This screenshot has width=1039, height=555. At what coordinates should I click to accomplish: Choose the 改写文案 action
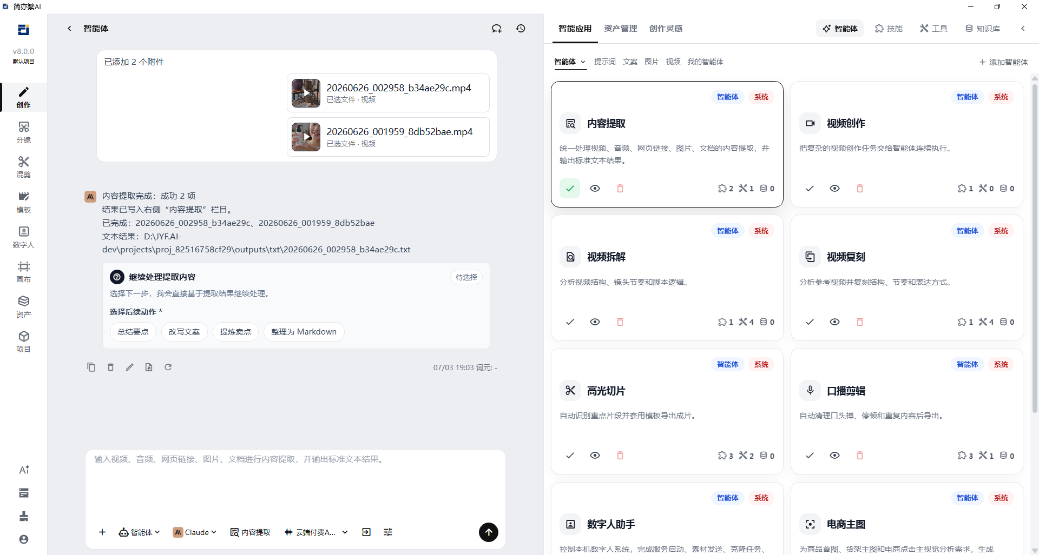click(185, 332)
